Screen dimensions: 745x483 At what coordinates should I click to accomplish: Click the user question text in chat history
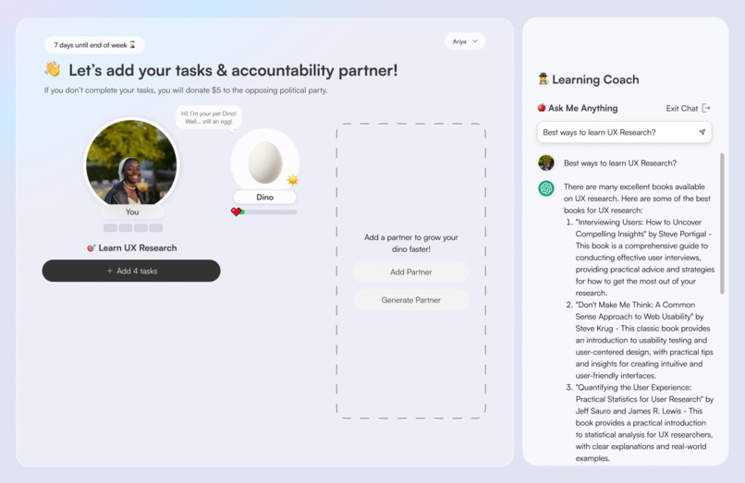620,163
